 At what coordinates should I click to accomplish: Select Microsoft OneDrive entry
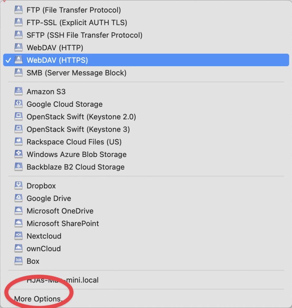pyautogui.click(x=146, y=211)
